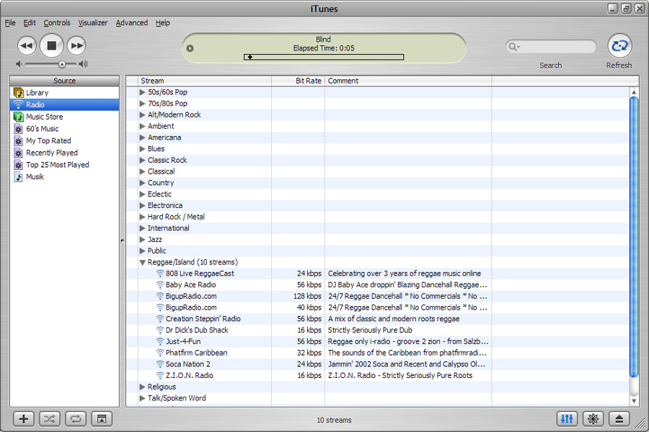Image resolution: width=649 pixels, height=432 pixels.
Task: Select the Just-4-Fun stream
Action: click(377, 341)
